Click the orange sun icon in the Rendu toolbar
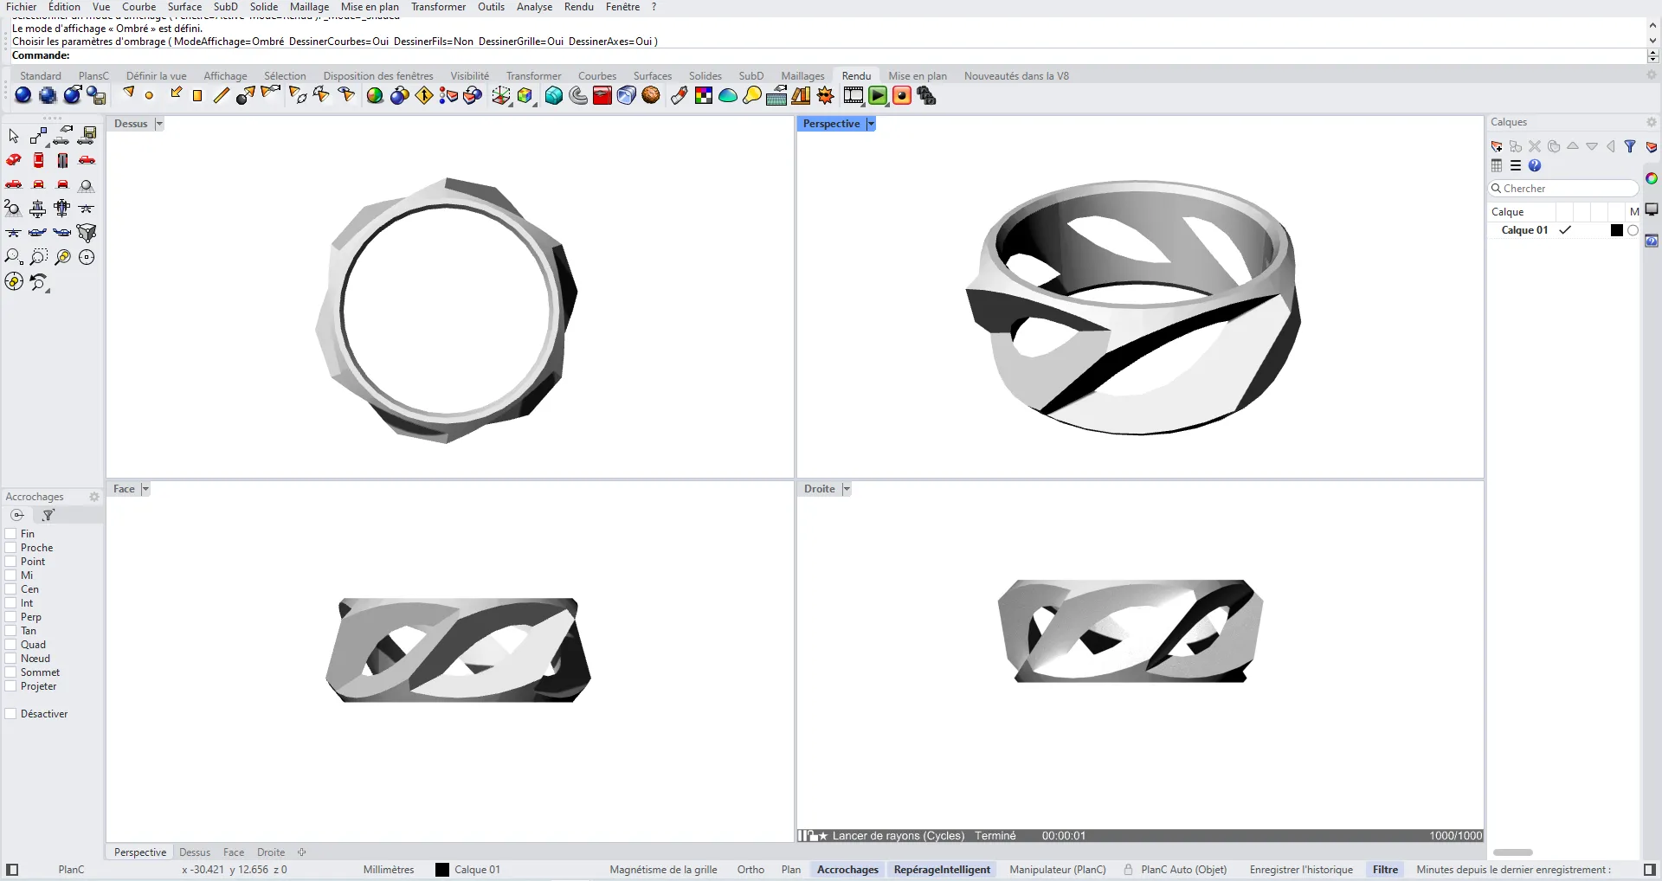This screenshot has height=881, width=1662. tap(826, 96)
